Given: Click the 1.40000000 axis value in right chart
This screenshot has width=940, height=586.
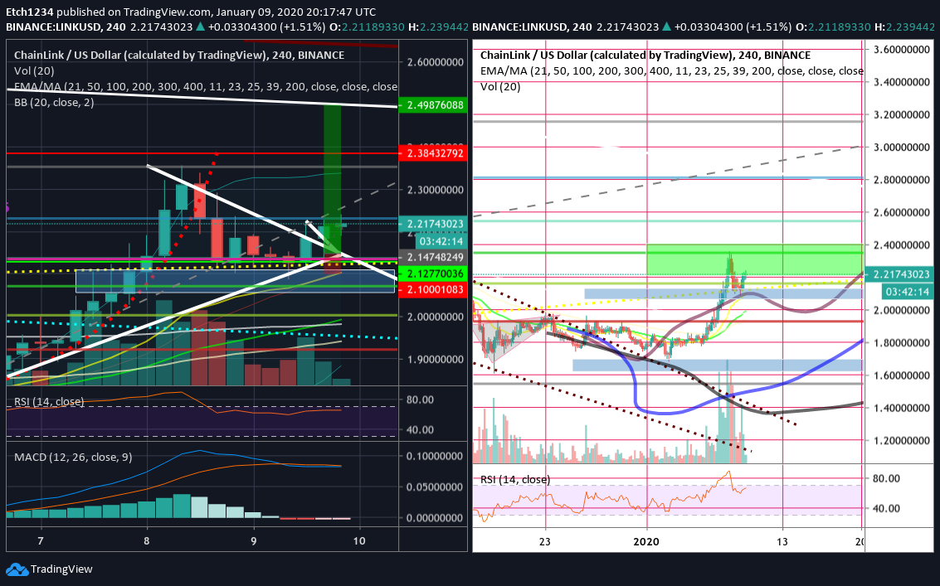Looking at the screenshot, I should 902,408.
